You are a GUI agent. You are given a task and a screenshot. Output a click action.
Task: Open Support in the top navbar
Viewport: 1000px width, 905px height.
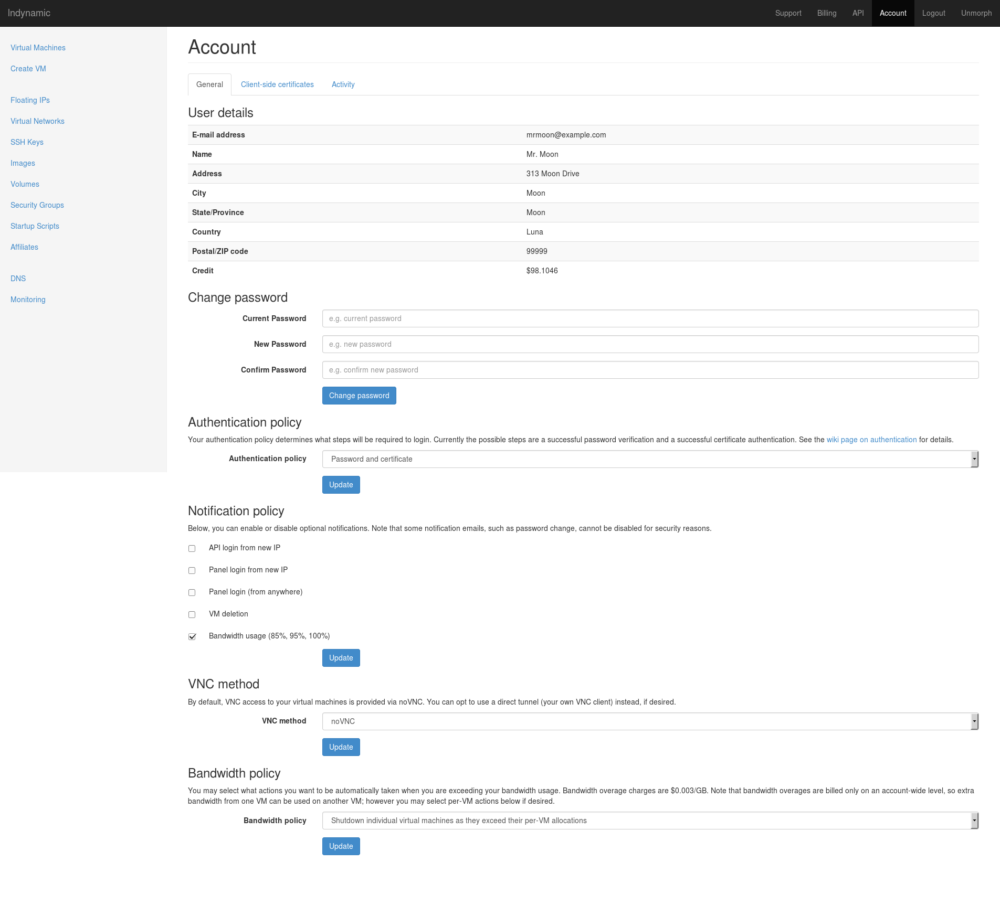point(788,13)
